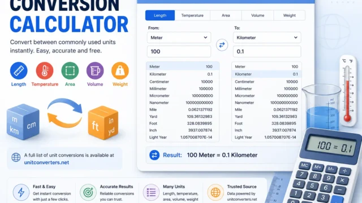Click the MC key on the calculator
This screenshot has width=362, height=203.
[304, 165]
